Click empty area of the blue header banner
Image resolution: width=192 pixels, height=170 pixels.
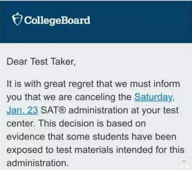[141, 22]
